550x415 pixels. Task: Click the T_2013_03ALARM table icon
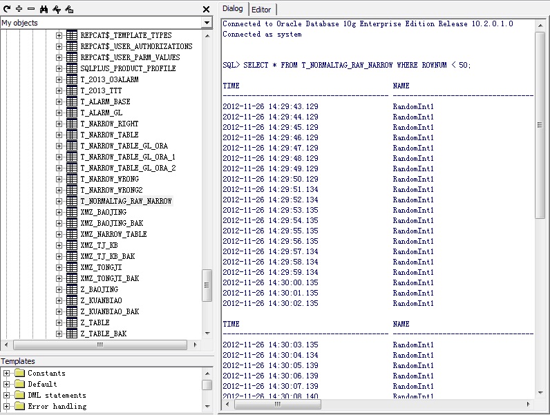pos(72,79)
